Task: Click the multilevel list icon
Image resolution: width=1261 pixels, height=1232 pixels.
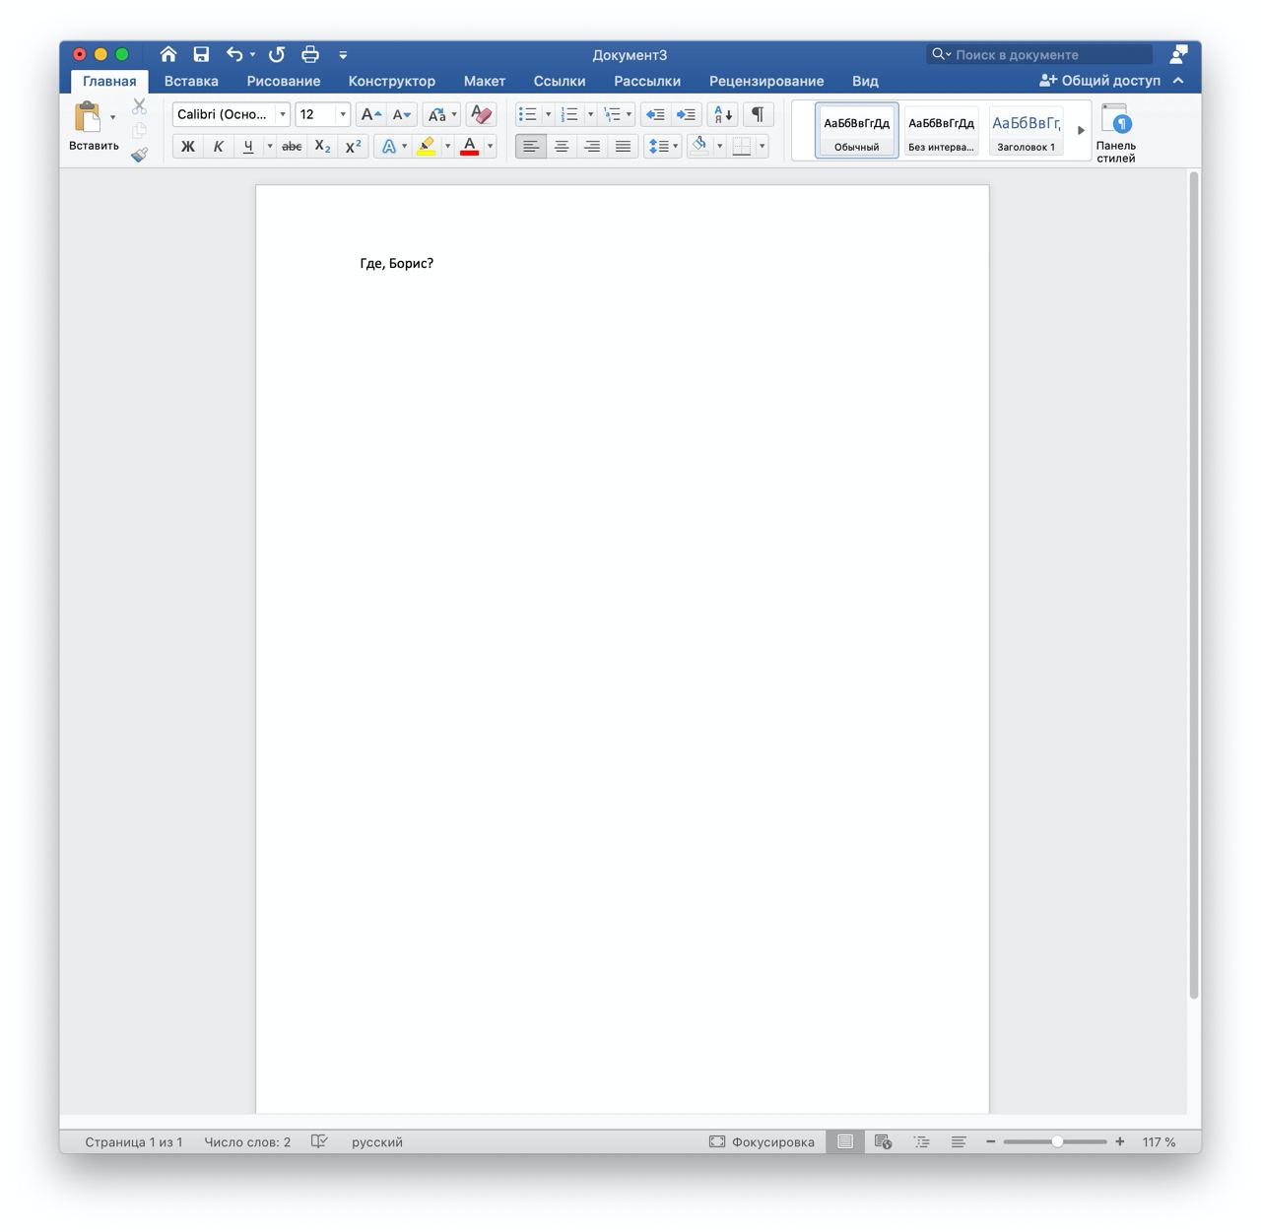Action: click(x=612, y=114)
